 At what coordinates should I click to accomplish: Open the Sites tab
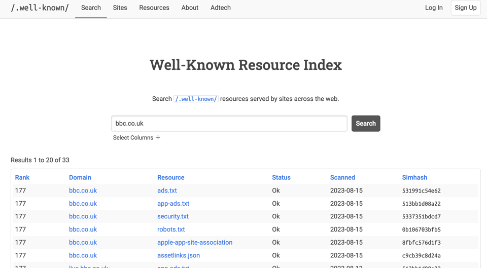[120, 8]
